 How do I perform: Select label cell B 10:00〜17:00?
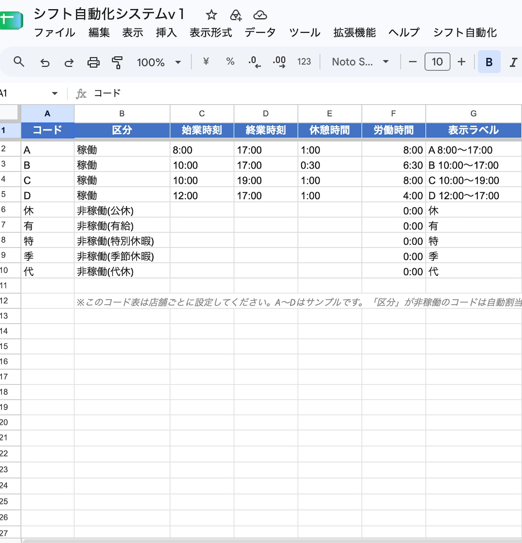click(x=474, y=165)
